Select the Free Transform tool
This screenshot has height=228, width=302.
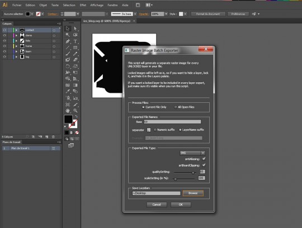[x=75, y=73]
